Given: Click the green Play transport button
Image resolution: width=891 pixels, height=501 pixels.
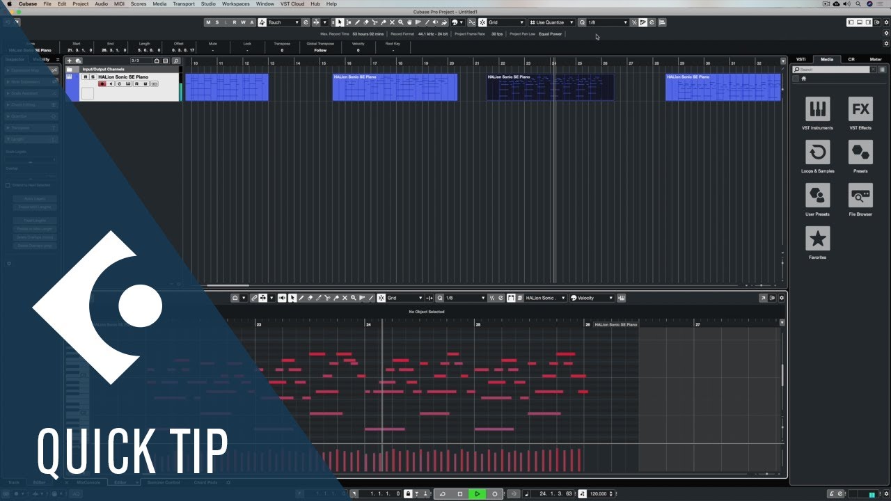Looking at the screenshot, I should pos(477,493).
